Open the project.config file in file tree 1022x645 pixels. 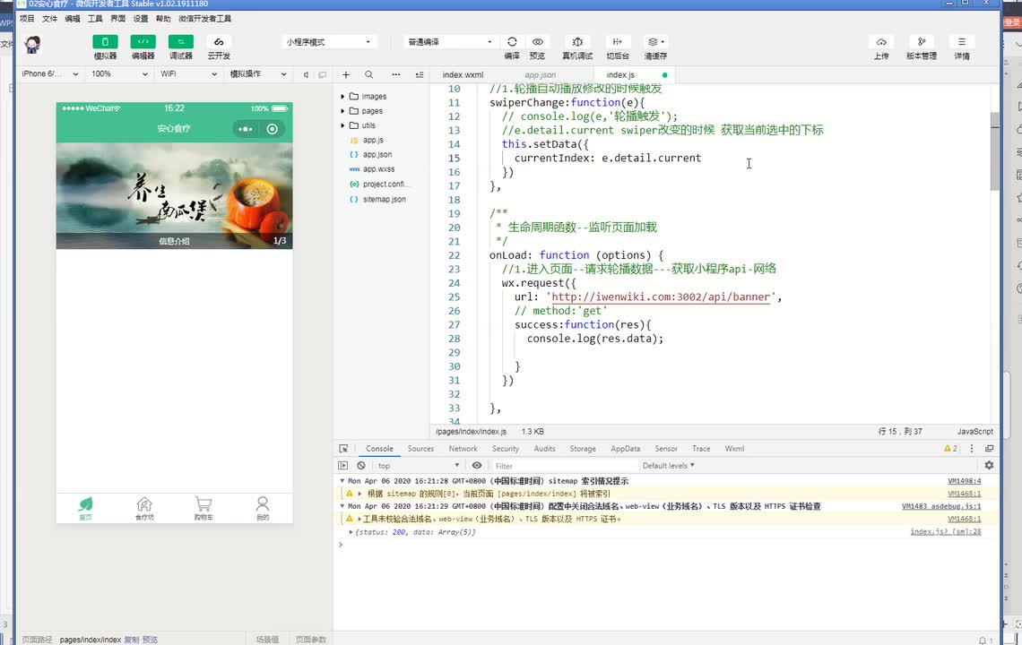pos(385,185)
